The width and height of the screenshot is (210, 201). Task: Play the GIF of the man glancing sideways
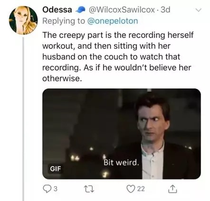tap(122, 134)
